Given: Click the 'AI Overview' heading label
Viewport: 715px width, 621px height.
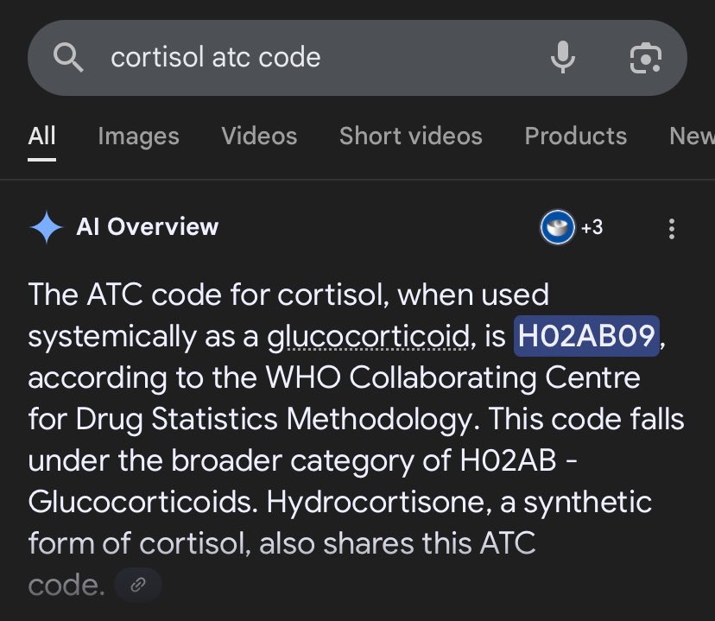Looking at the screenshot, I should pos(148,227).
